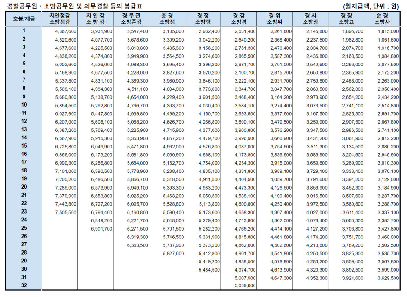Click the value 4,362,000

click(281, 221)
